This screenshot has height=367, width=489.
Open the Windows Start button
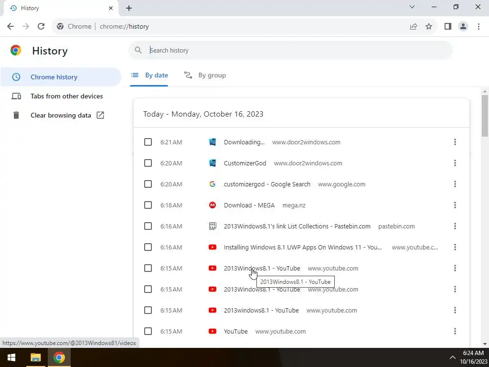tap(11, 357)
